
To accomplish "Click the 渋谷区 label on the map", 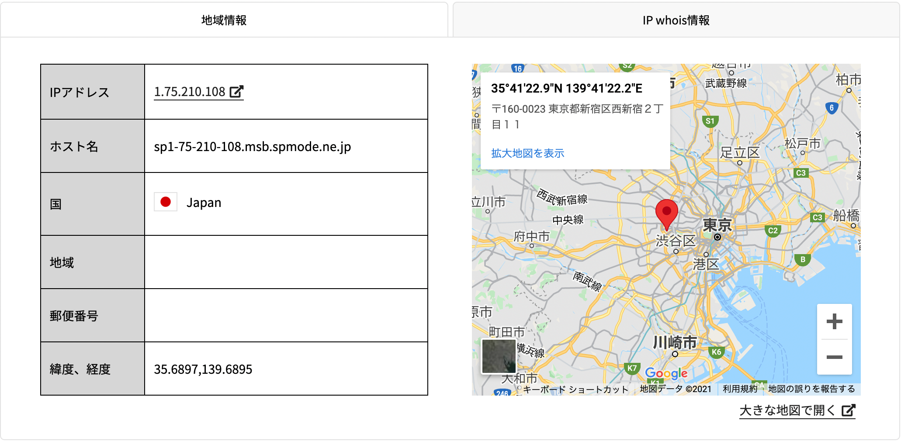I will [676, 241].
